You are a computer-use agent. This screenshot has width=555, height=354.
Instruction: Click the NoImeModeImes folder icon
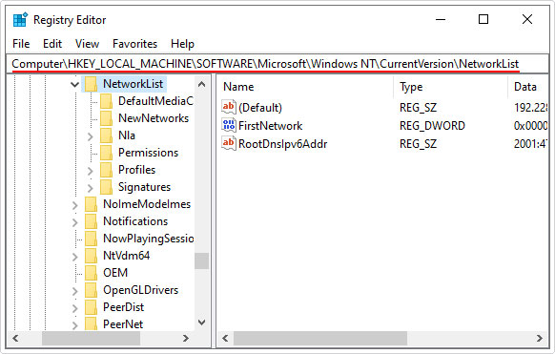point(91,204)
